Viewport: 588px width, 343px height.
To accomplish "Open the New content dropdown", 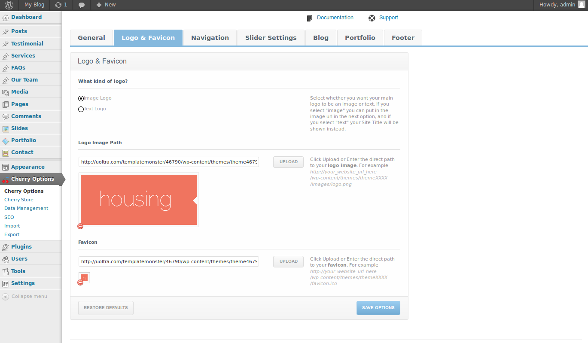I will pyautogui.click(x=106, y=5).
